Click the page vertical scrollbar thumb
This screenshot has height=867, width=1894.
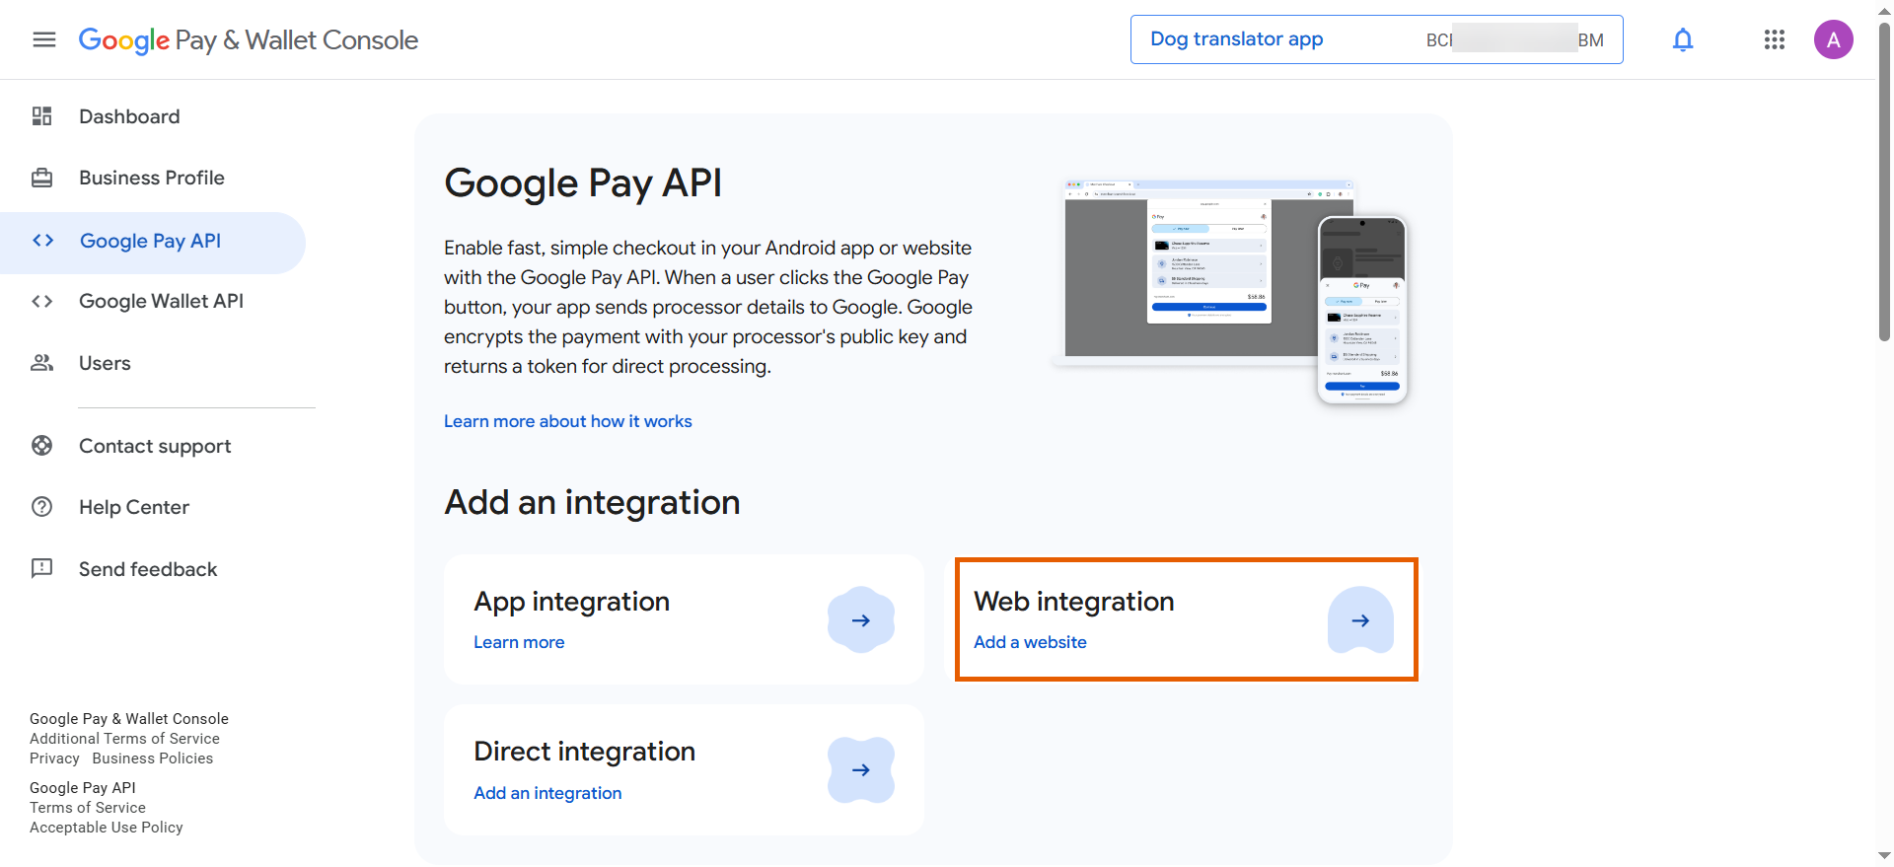pos(1884,182)
